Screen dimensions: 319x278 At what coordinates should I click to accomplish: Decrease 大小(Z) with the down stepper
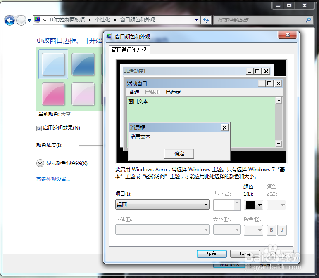point(237,207)
